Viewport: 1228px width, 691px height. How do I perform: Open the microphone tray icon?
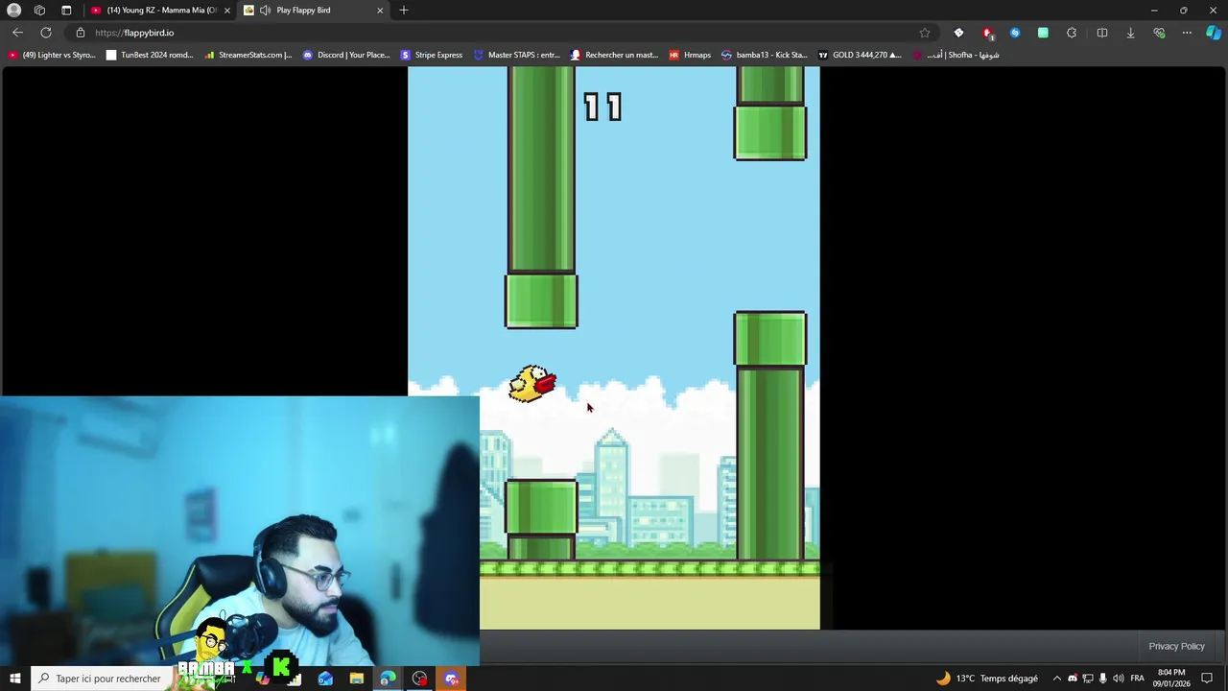[1103, 679]
